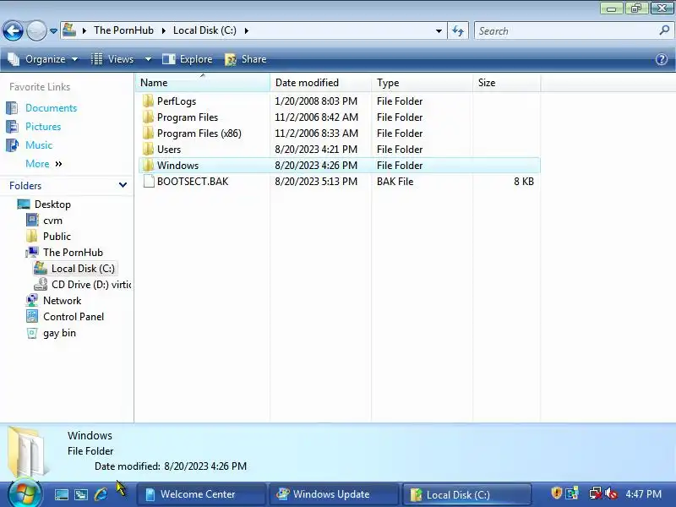Select Public in the folder tree
This screenshot has height=507, width=676.
click(57, 237)
